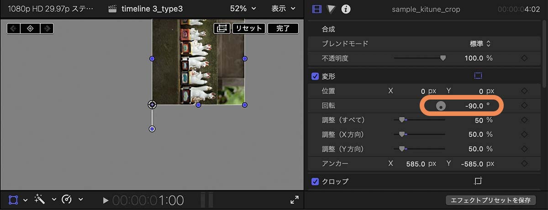The width and height of the screenshot is (548, 210).
Task: Open the enhancement menu dropdown arrow
Action: coord(54,200)
